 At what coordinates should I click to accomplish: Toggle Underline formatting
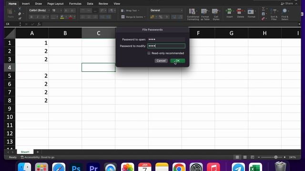pos(44,17)
